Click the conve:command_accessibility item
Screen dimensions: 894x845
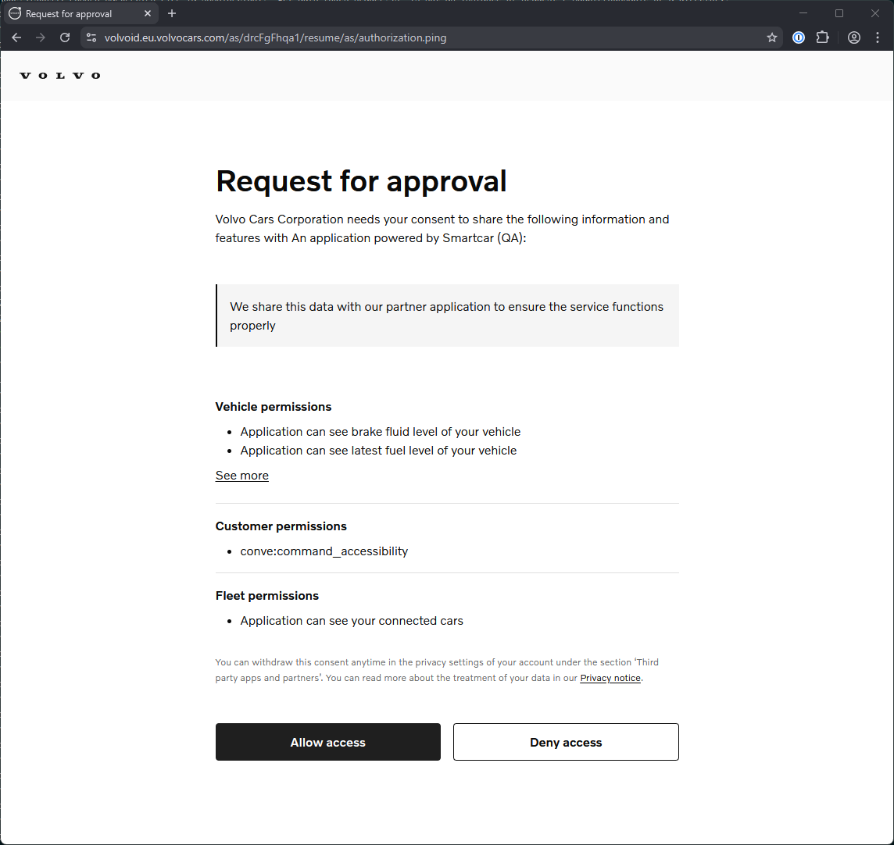click(x=324, y=551)
